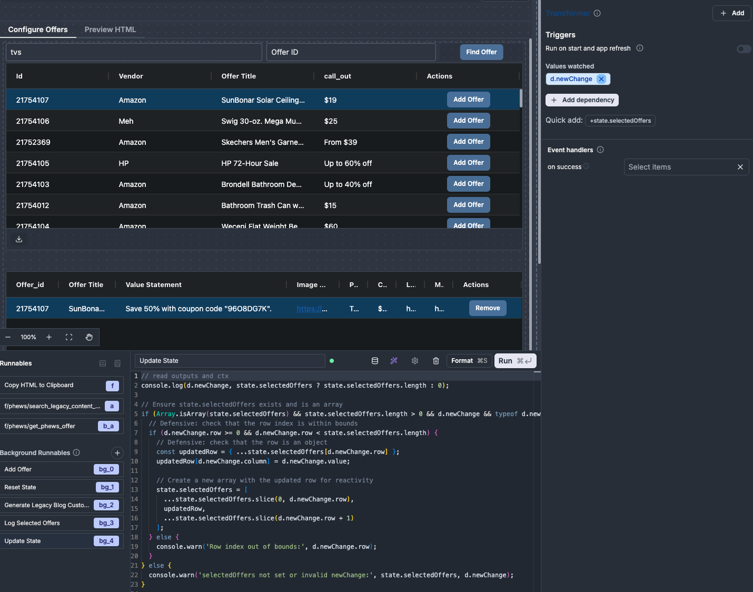Quick add +state.selectedOffers dependency

(620, 121)
